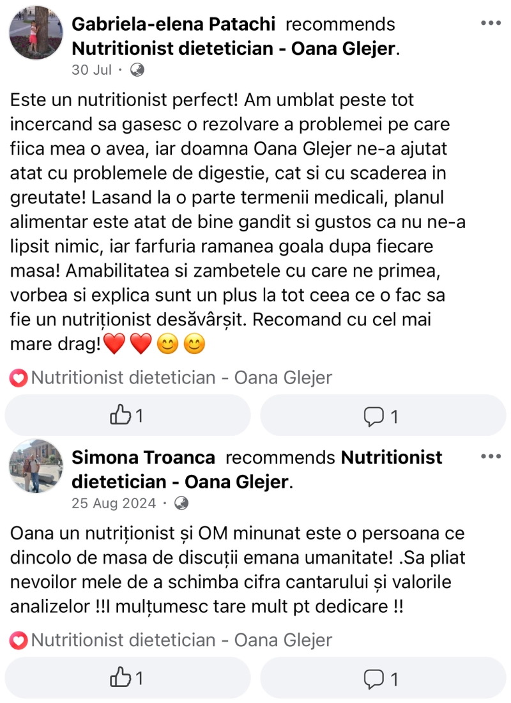Open the tagged page link below first review

pyautogui.click(x=181, y=378)
